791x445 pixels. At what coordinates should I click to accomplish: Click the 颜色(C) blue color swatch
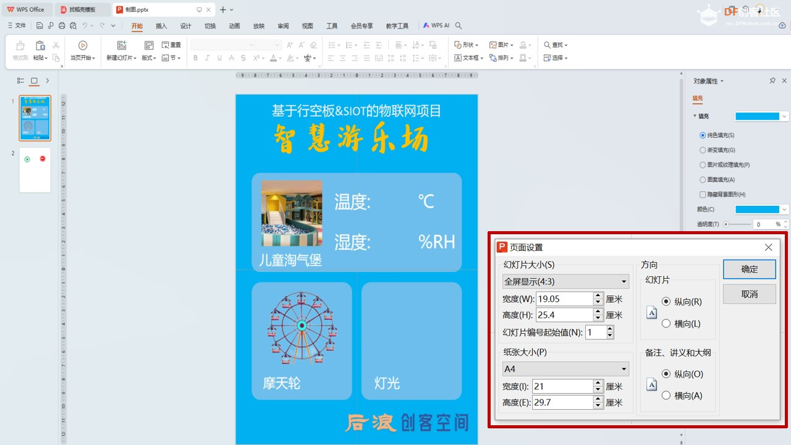(x=757, y=210)
